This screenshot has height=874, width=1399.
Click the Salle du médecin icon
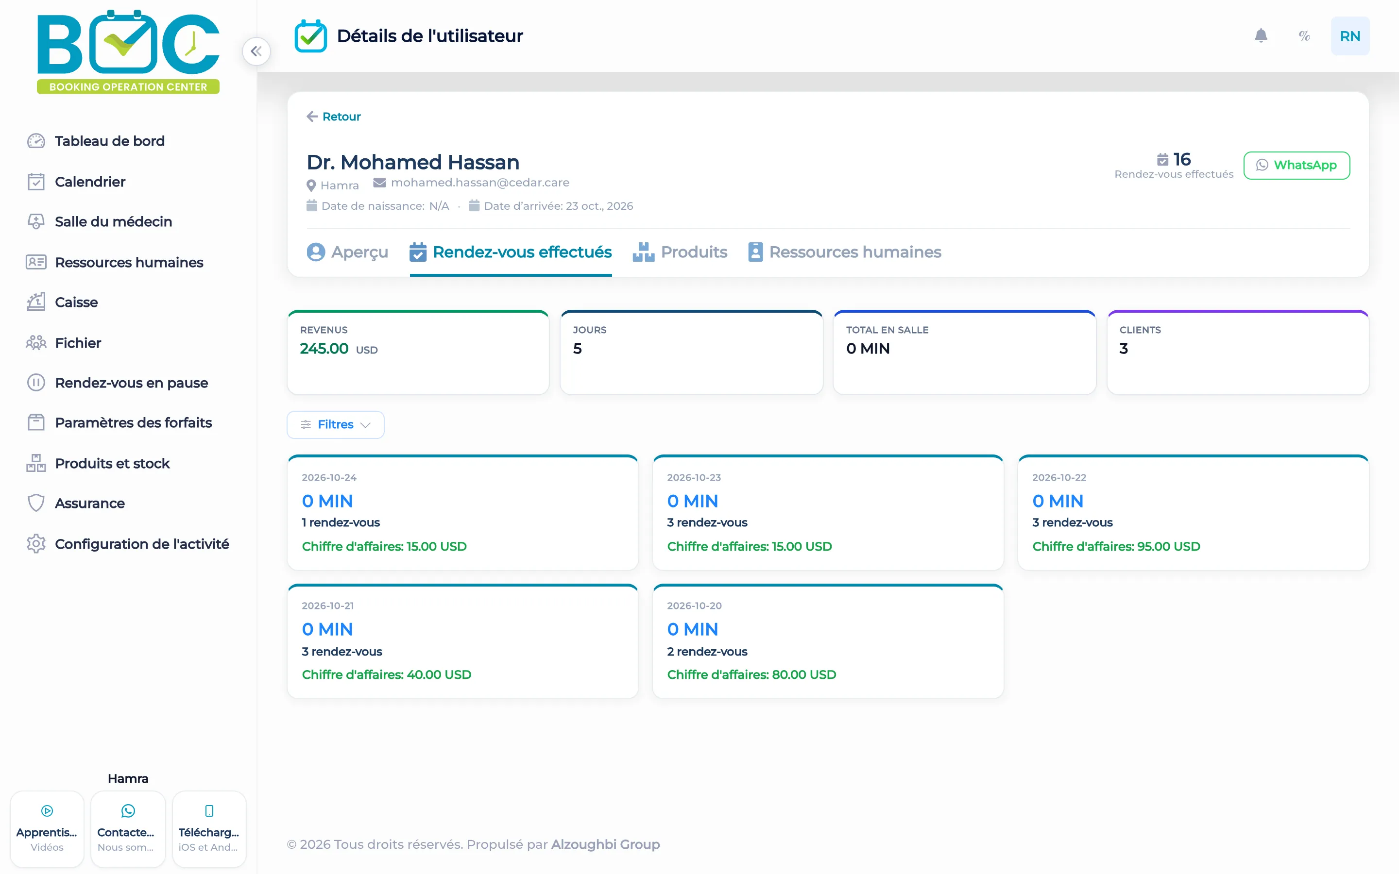(x=36, y=221)
